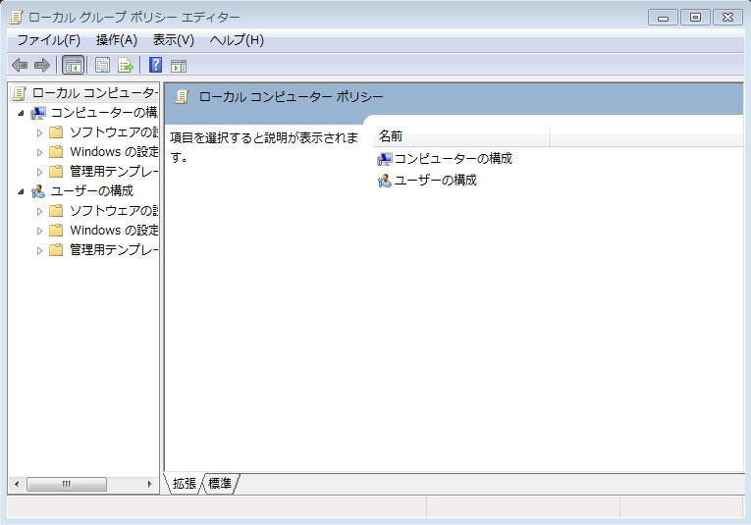Open the ファイル(F) menu
751x525 pixels.
(48, 40)
